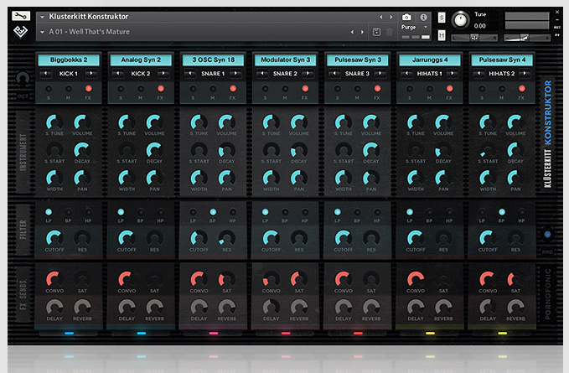The width and height of the screenshot is (569, 373).
Task: Toggle FX on the HIHATS 1 channel
Action: coord(450,89)
